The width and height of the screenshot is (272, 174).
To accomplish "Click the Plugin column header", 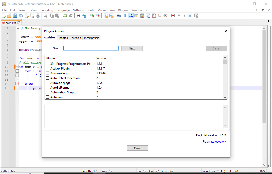I will [70, 58].
